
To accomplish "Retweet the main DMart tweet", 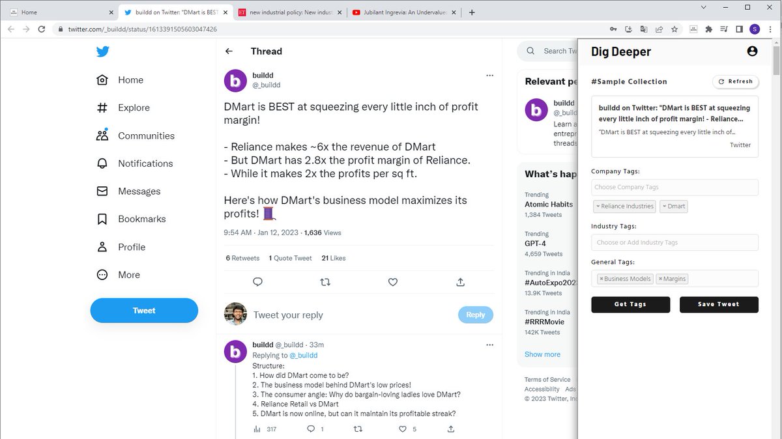I will click(x=326, y=282).
